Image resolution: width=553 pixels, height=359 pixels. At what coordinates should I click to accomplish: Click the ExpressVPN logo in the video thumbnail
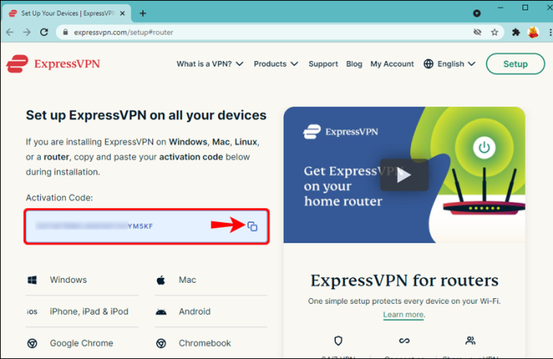click(x=341, y=132)
